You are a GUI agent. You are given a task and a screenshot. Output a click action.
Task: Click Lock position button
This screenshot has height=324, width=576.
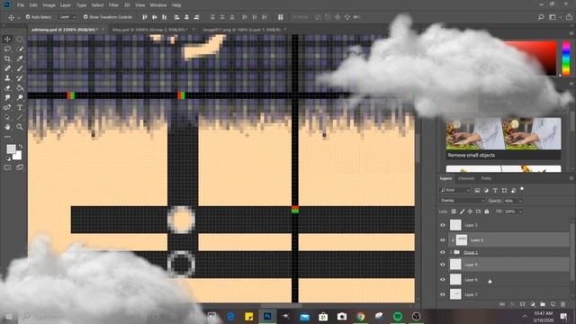[x=470, y=211]
